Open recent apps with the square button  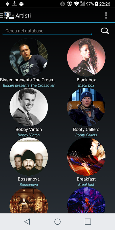point(88,221)
